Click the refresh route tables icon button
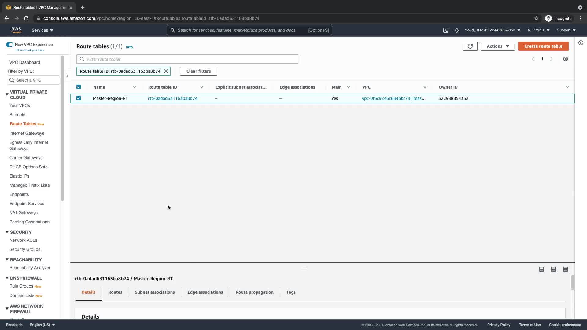The width and height of the screenshot is (587, 330). tap(470, 46)
